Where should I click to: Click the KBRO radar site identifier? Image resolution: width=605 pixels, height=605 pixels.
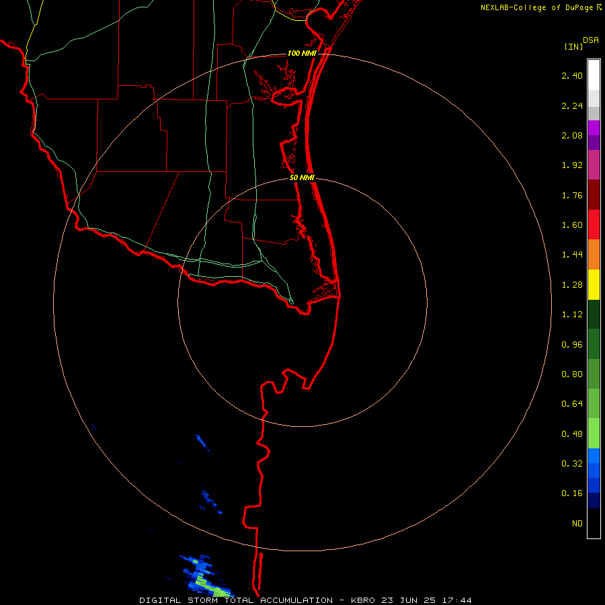coord(363,600)
